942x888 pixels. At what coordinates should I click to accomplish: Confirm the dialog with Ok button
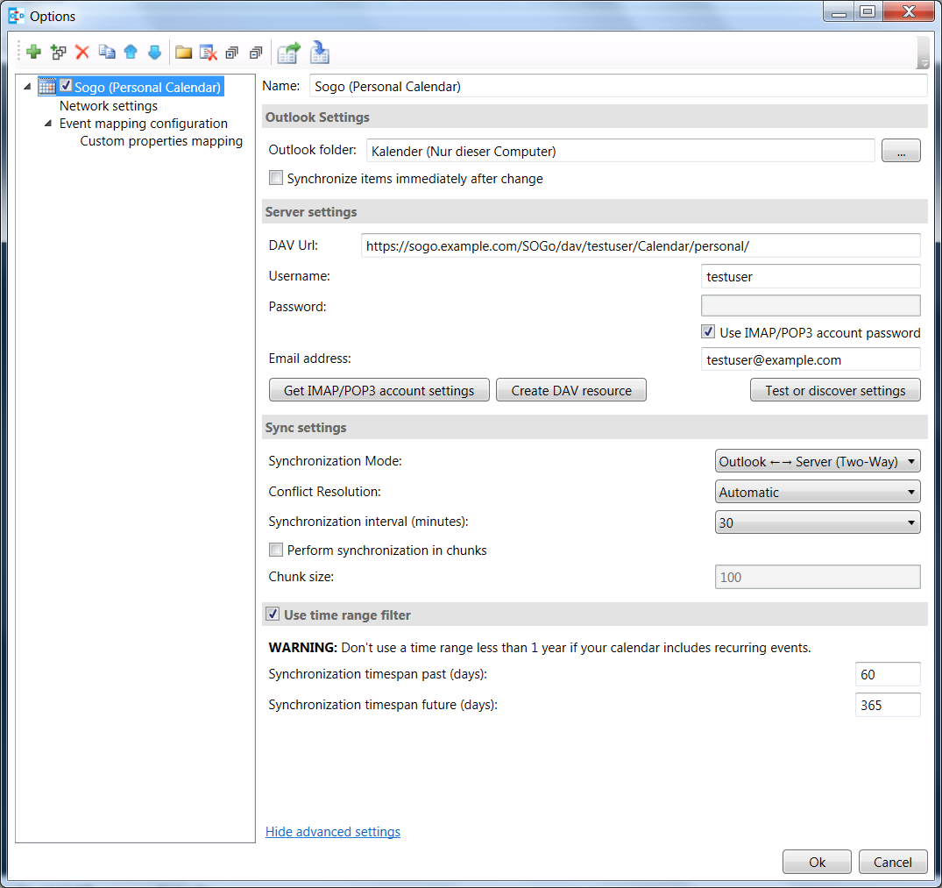tap(817, 863)
